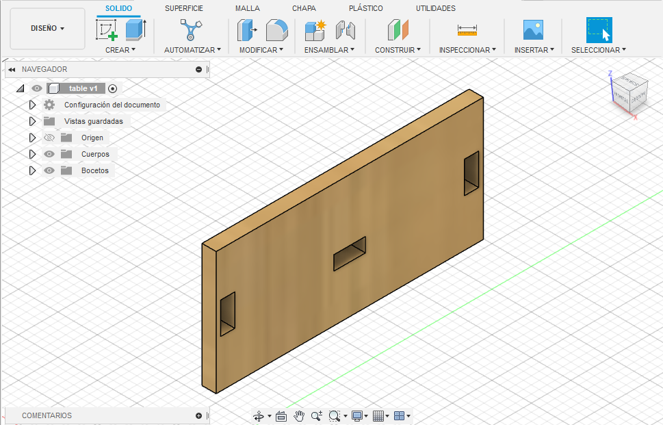663x425 pixels.
Task: Select the Zoom tool
Action: coord(317,416)
